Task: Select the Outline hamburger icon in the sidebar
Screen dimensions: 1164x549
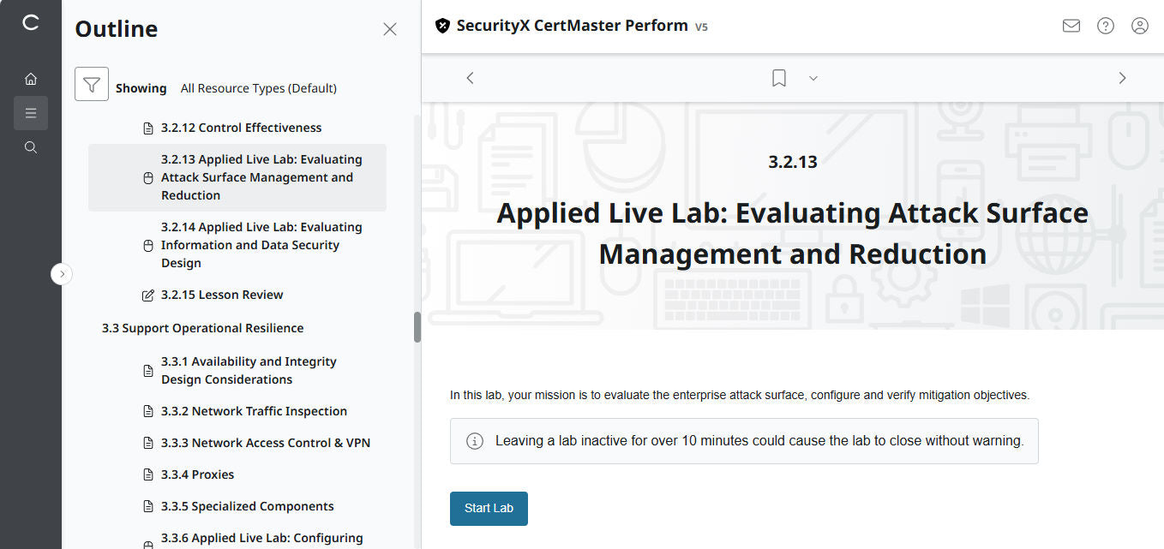Action: click(31, 112)
